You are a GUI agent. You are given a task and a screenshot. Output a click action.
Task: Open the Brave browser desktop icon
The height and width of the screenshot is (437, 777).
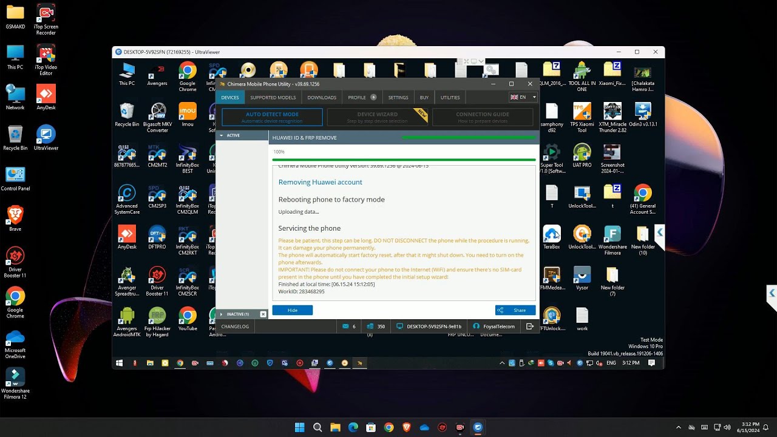point(15,218)
